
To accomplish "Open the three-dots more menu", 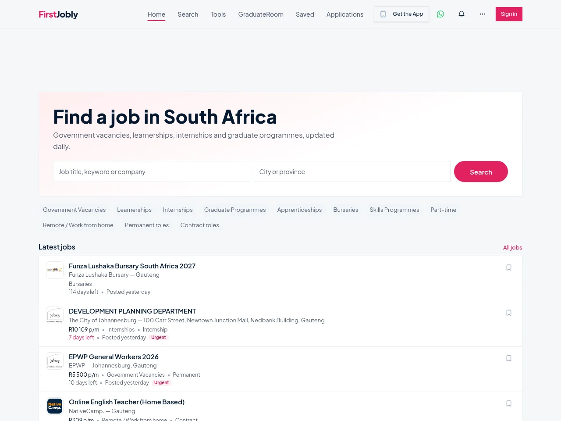I will tap(483, 14).
